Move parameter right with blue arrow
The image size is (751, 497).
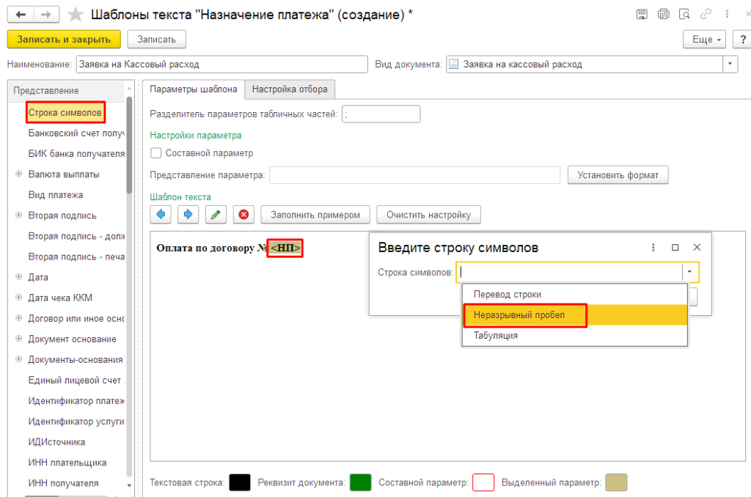tap(188, 215)
